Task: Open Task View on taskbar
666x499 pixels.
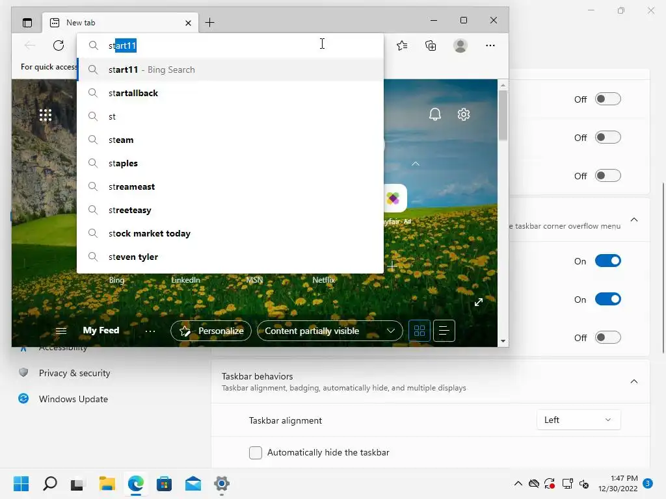Action: click(x=77, y=483)
